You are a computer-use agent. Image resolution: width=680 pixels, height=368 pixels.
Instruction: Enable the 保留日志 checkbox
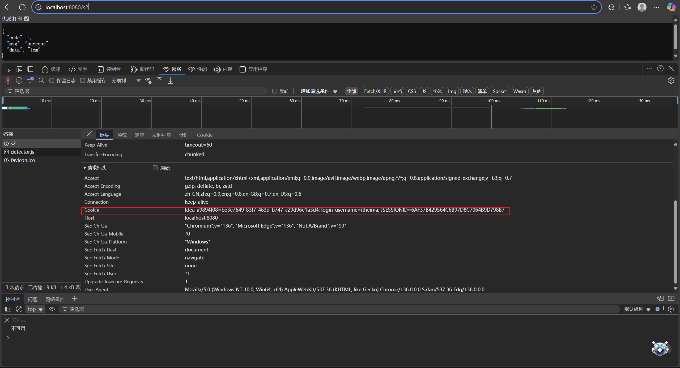(x=52, y=80)
